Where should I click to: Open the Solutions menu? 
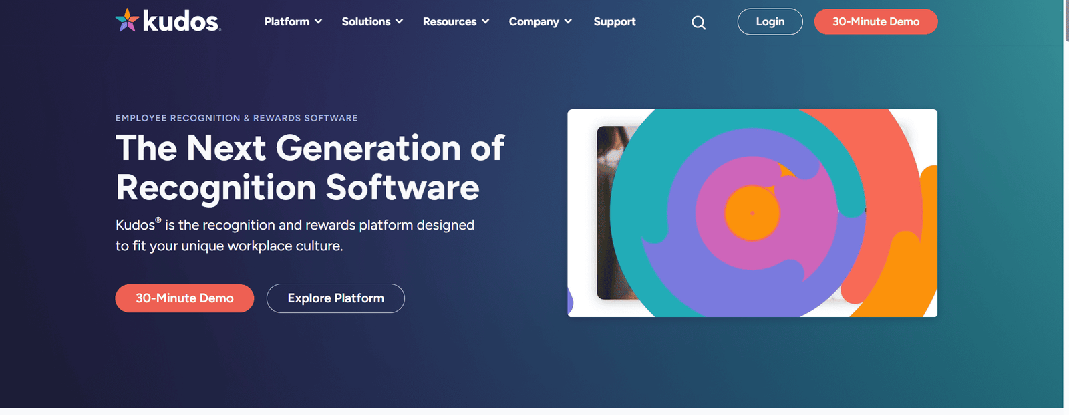pyautogui.click(x=372, y=21)
